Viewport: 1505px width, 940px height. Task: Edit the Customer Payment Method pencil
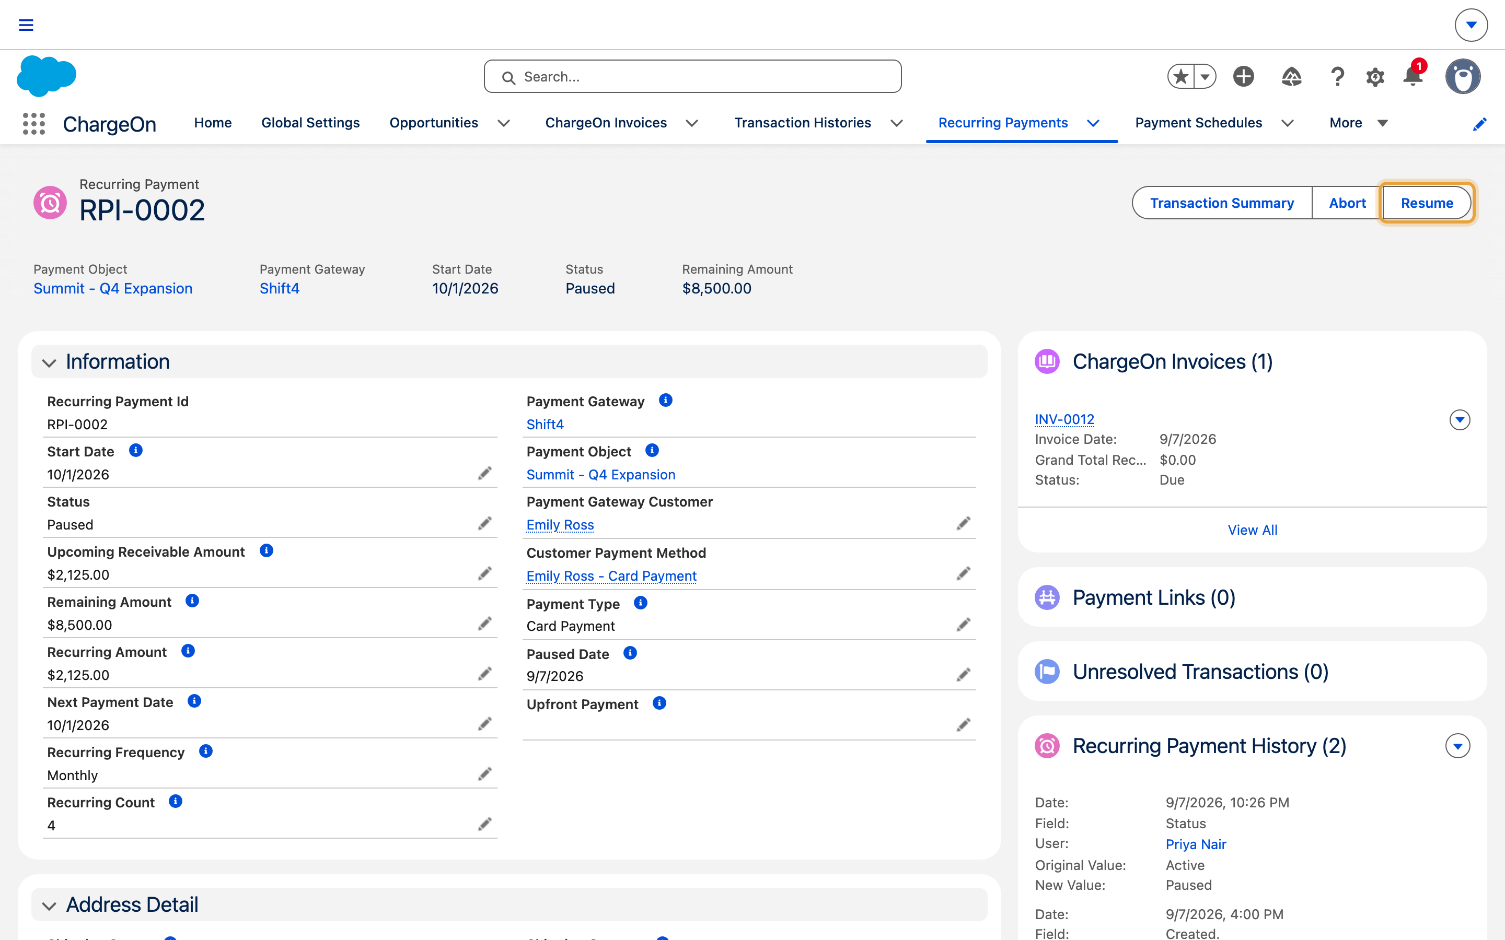(963, 574)
